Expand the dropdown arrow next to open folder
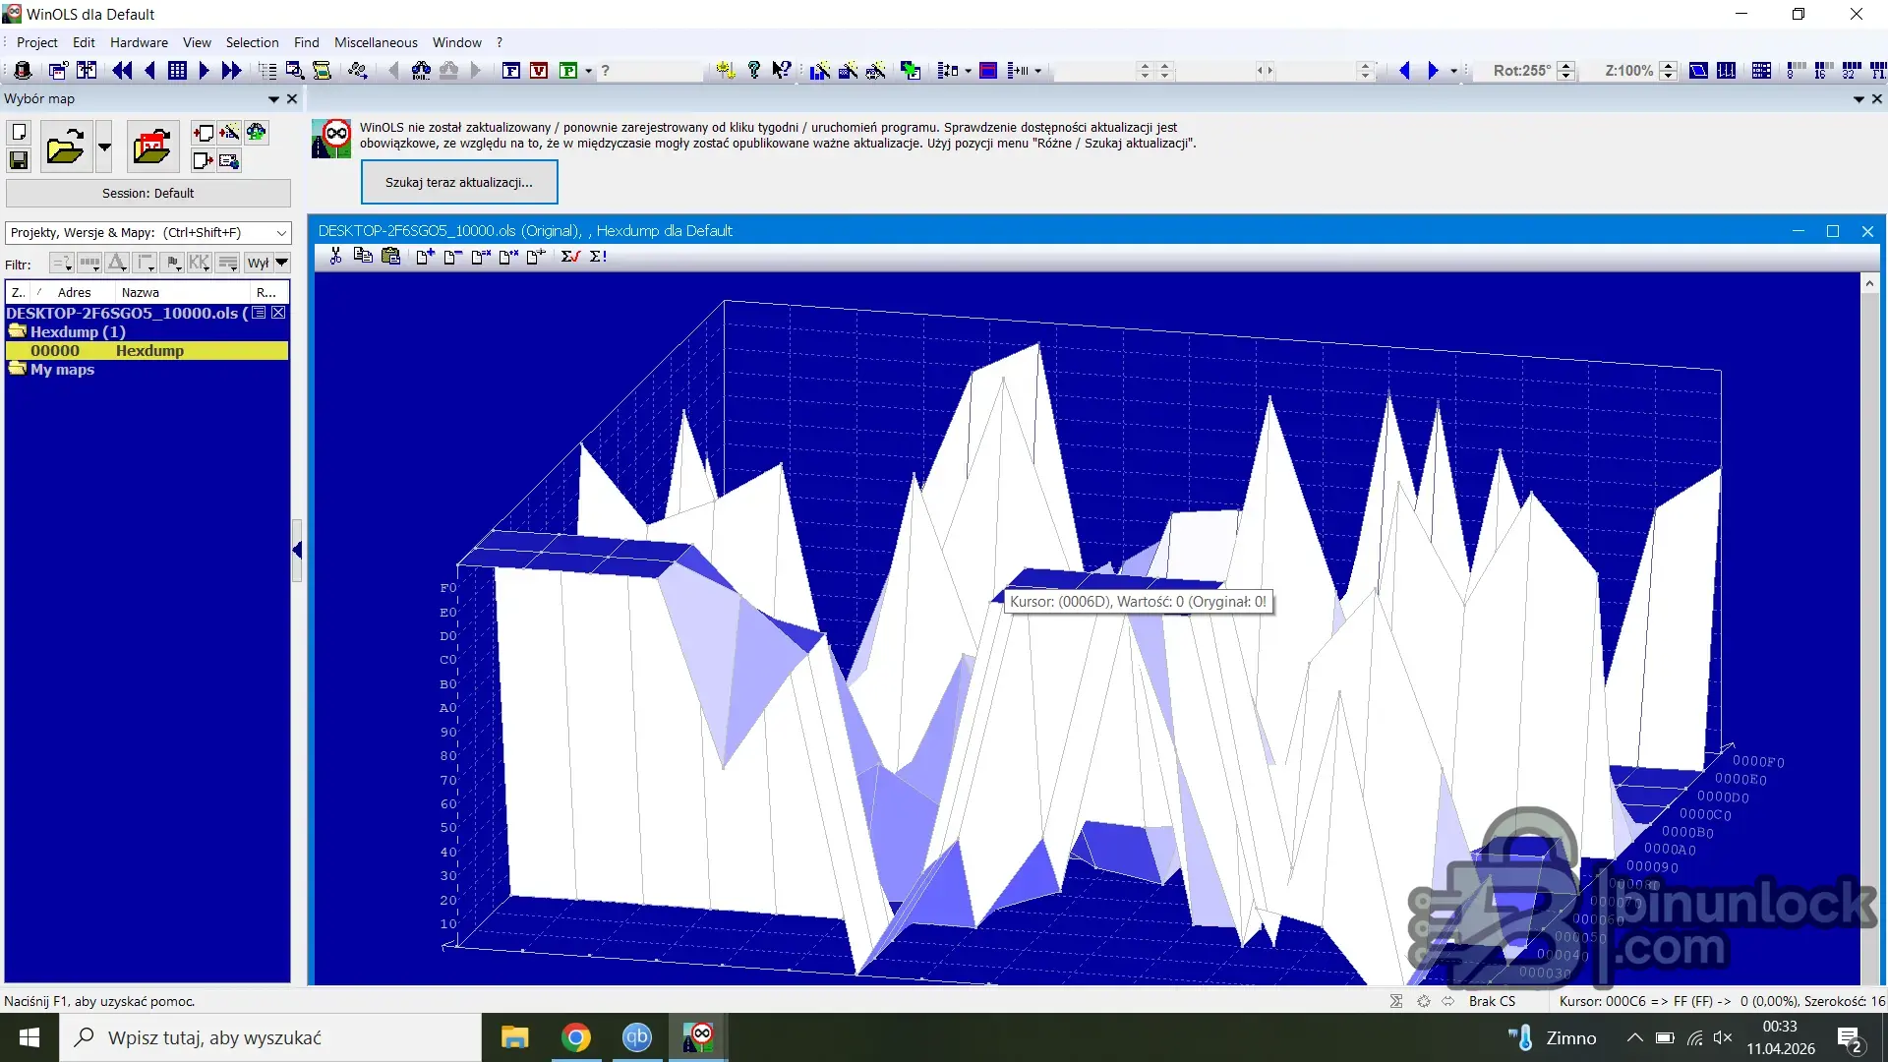Image resolution: width=1888 pixels, height=1062 pixels. 104,147
